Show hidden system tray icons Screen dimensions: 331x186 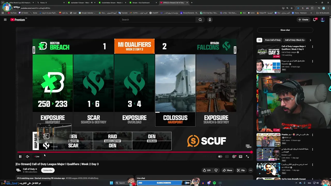[296, 183]
